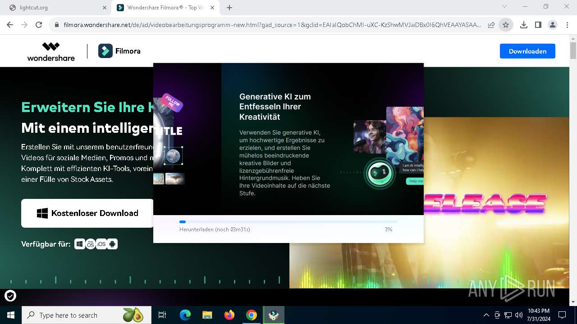Expand the tab search chevron
The width and height of the screenshot is (577, 324).
pyautogui.click(x=504, y=7)
